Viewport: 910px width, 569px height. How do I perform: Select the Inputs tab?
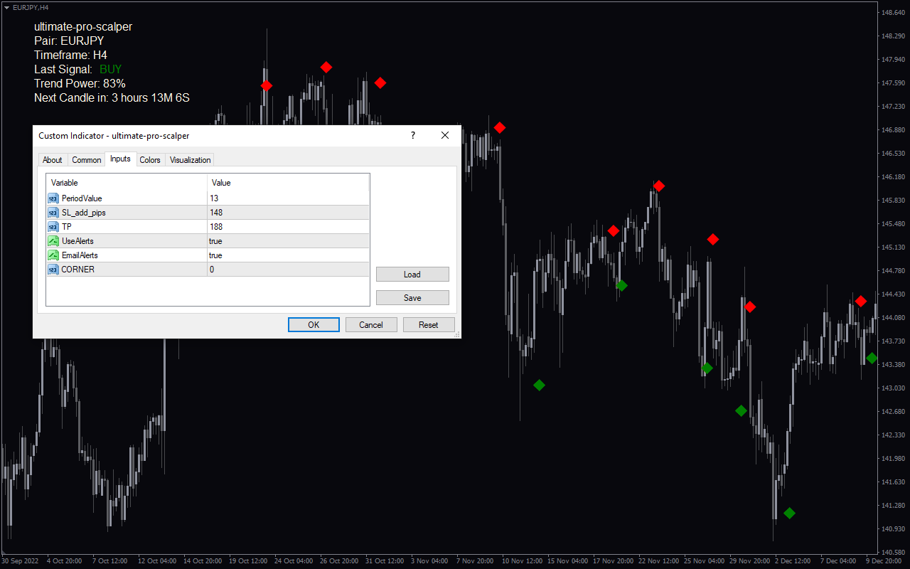120,159
